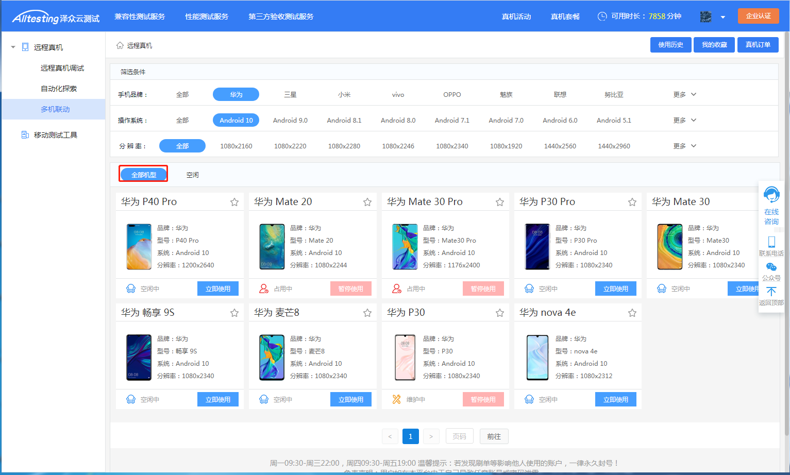Click the 华为 Mate 30 Pro phone thumbnail
This screenshot has height=475, width=790.
pyautogui.click(x=405, y=247)
